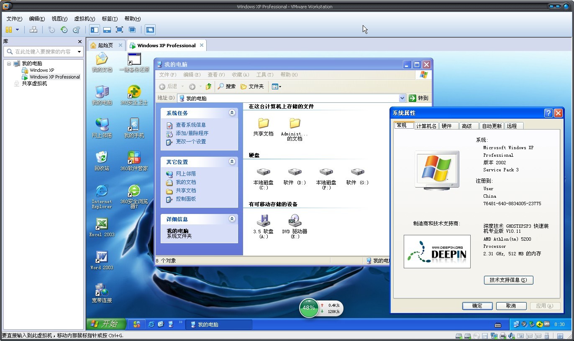574x341 pixels.
Task: Click the 回收站 recycle bin desktop icon
Action: (x=102, y=161)
